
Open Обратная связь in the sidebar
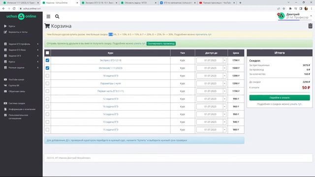click(17, 91)
